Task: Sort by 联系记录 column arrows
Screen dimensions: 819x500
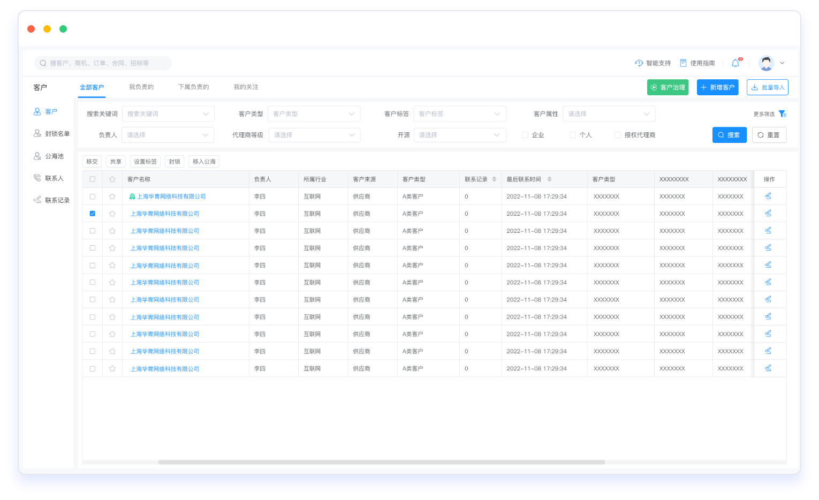Action: pos(494,179)
